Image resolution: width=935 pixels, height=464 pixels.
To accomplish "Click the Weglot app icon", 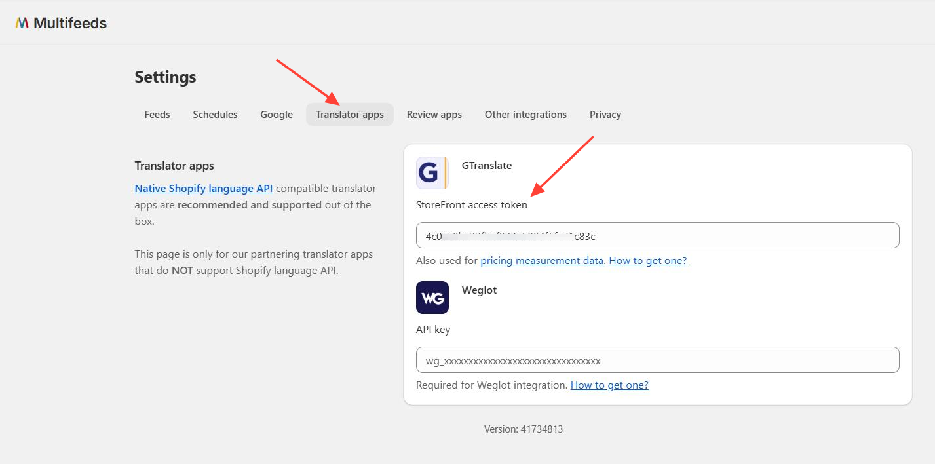I will pyautogui.click(x=432, y=298).
